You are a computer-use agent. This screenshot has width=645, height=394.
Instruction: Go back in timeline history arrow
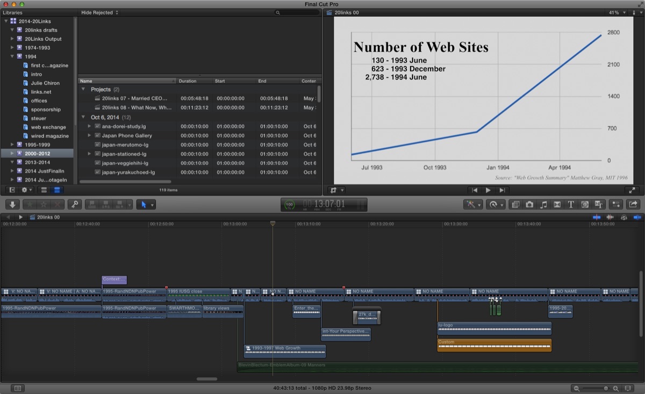7,217
